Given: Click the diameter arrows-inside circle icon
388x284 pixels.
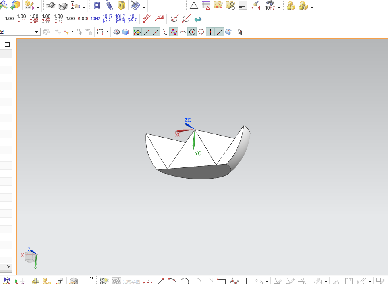Looking at the screenshot, I should pos(174,19).
